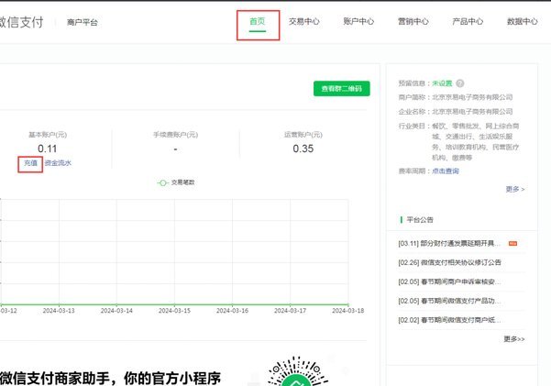This screenshot has width=551, height=386.
Task: Open the 资金流水 link
Action: (58, 163)
